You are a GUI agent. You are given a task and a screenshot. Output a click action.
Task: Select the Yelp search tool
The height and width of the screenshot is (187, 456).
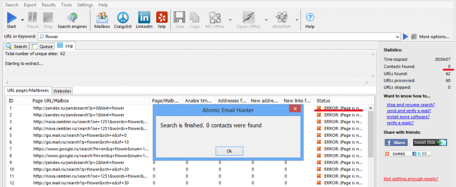point(162,20)
